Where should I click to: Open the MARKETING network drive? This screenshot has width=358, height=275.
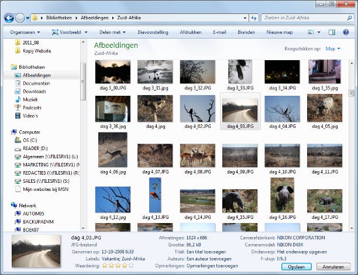point(51,165)
